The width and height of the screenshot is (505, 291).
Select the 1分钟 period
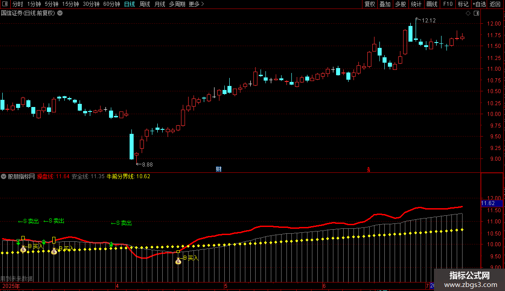34,4
